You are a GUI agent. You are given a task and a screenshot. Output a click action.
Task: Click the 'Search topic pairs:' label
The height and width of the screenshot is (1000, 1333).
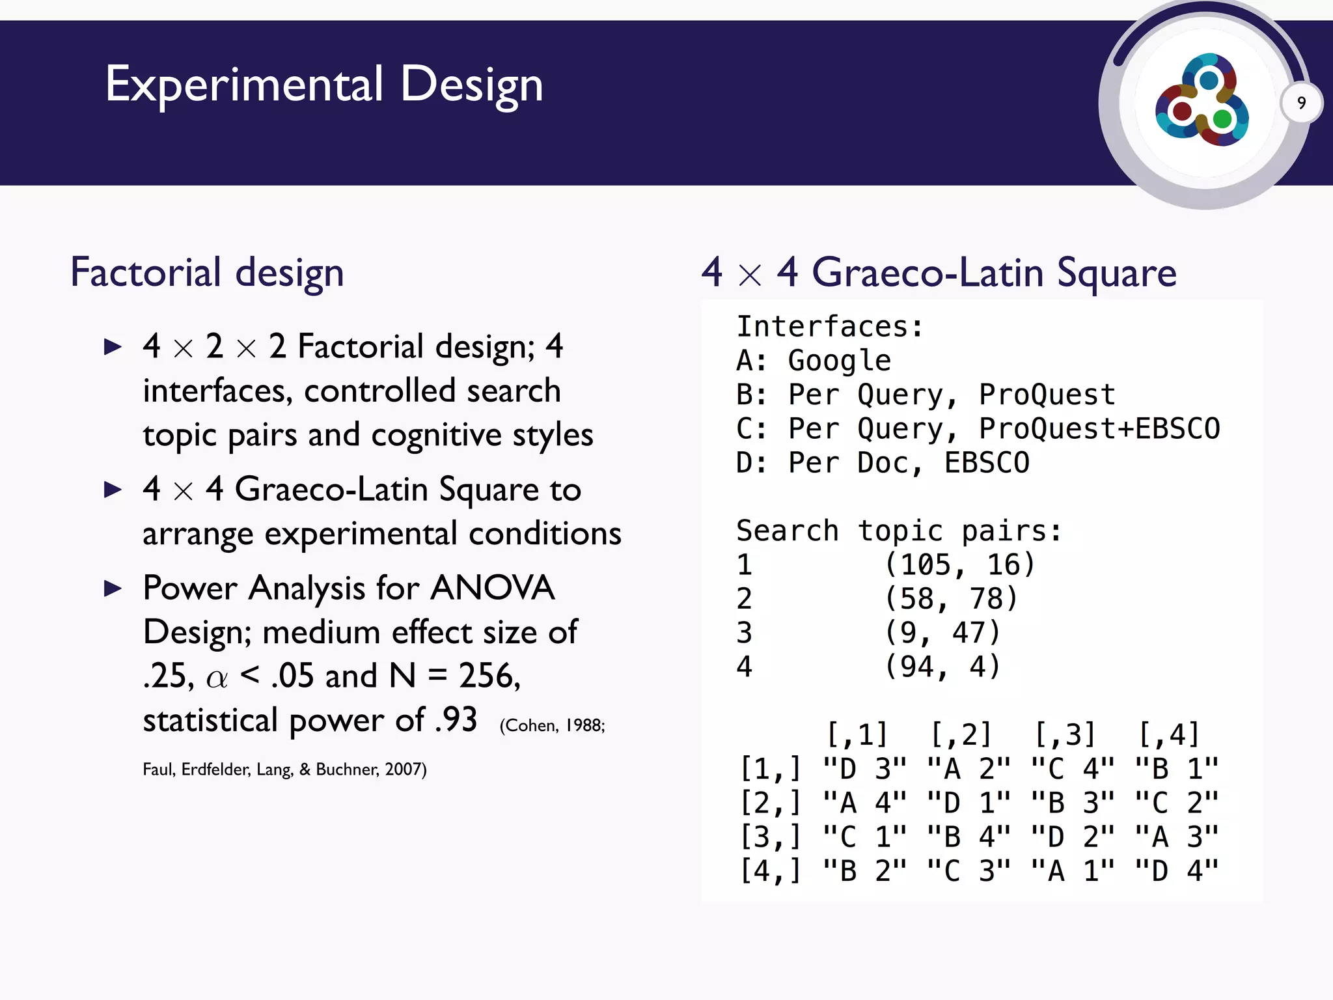899,531
